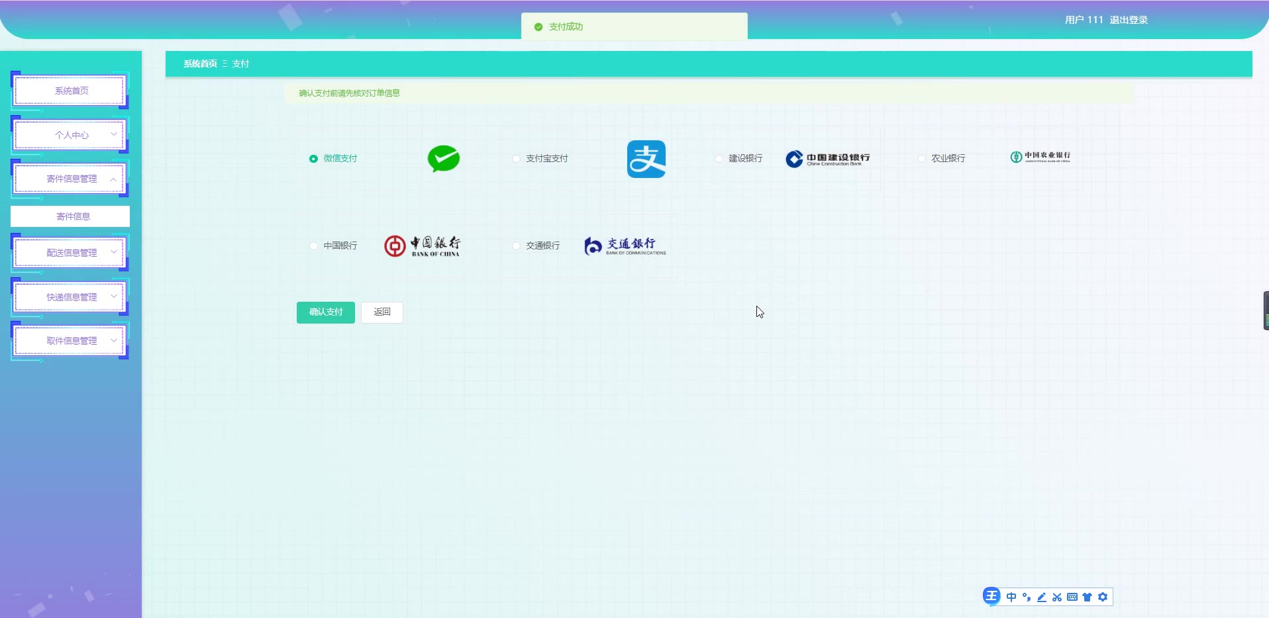1269x618 pixels.
Task: Select the 农业银行 radio button
Action: 921,159
